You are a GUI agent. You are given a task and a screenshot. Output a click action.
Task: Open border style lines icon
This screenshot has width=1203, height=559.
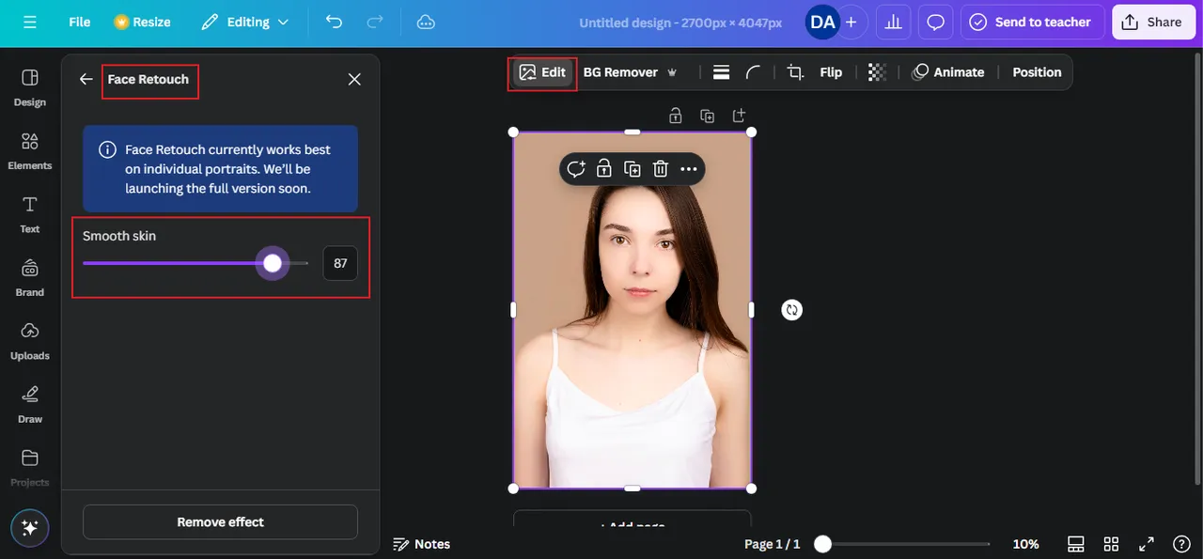point(721,72)
